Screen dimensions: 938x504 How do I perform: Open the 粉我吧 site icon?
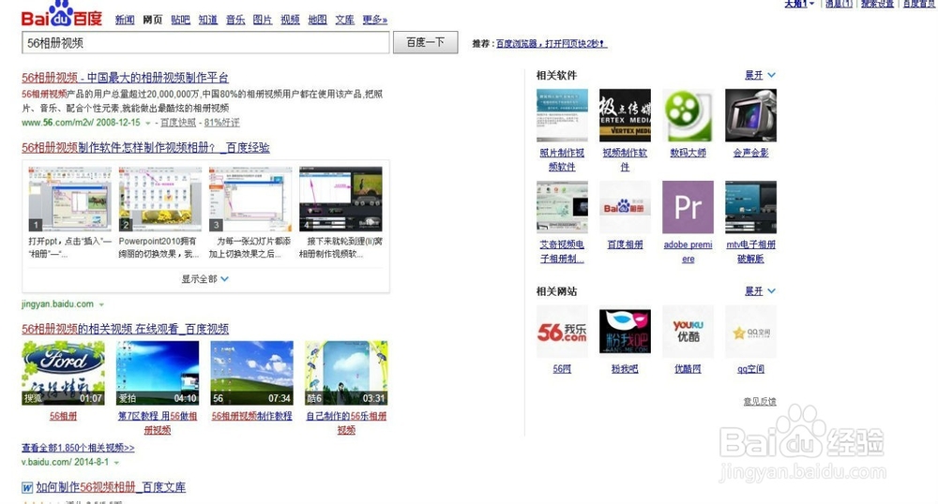pyautogui.click(x=625, y=332)
